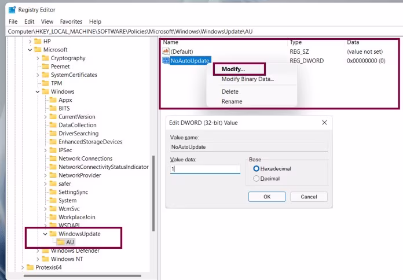Image resolution: width=403 pixels, height=280 pixels.
Task: Select the CurrentVersion key
Action: pos(77,117)
